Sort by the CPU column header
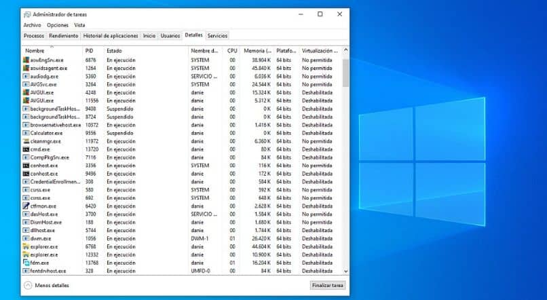 [232, 51]
